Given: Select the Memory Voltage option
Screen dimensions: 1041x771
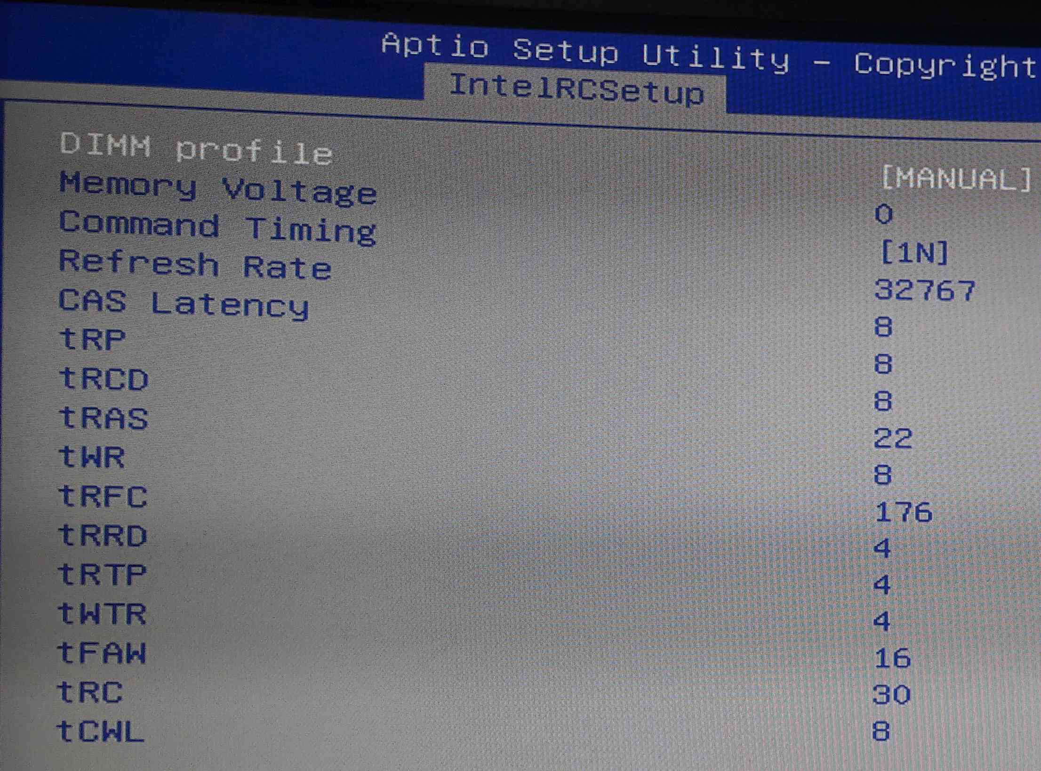Looking at the screenshot, I should [x=217, y=188].
